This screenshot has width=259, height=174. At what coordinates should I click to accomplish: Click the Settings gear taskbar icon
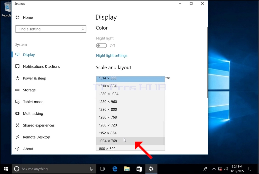(x=151, y=169)
